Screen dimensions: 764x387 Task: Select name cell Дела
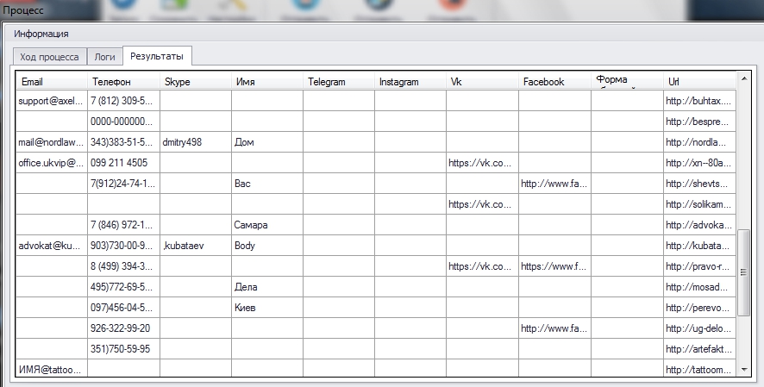(x=267, y=287)
